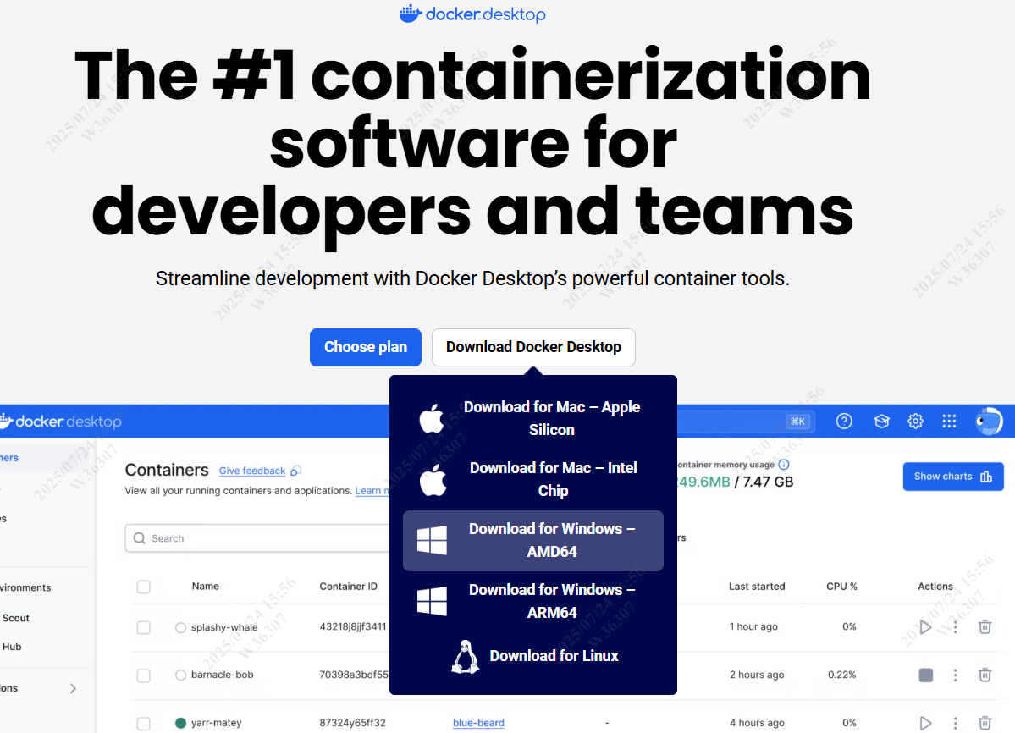Open the Give feedback link
The width and height of the screenshot is (1015, 733).
(252, 471)
